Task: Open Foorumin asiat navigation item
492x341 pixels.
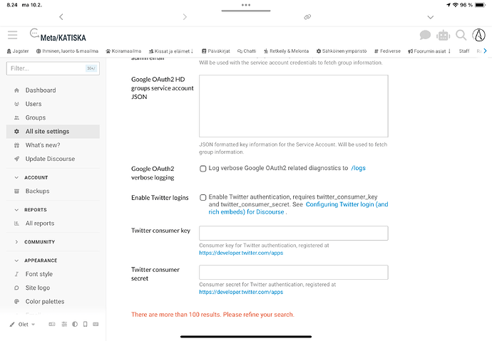Action: 429,51
